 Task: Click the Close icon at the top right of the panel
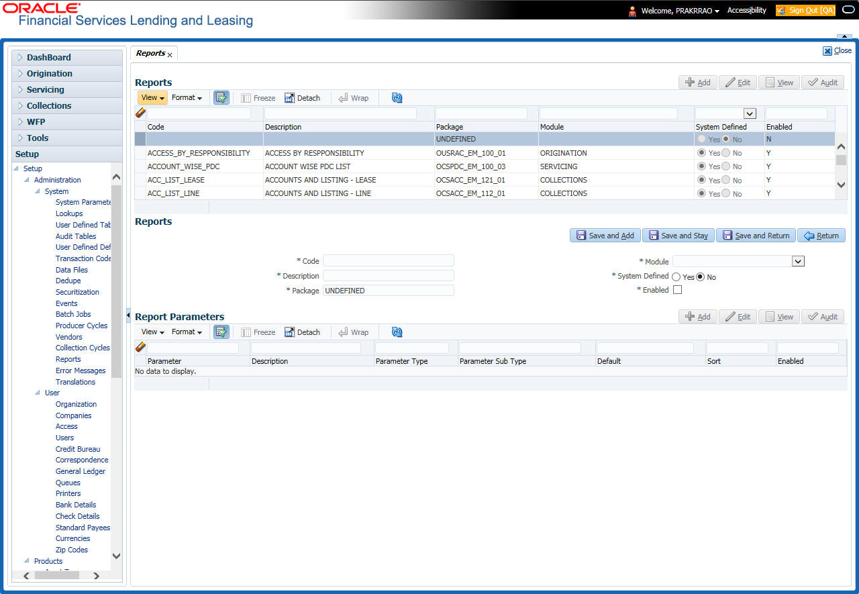coord(827,50)
